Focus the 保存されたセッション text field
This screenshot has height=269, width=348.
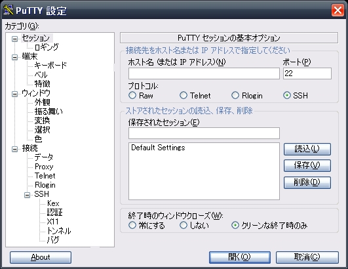point(204,133)
